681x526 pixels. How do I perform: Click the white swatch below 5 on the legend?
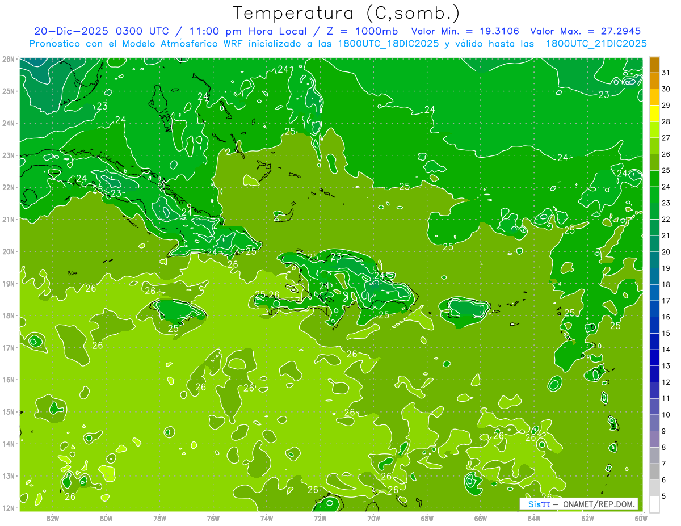coord(654,504)
